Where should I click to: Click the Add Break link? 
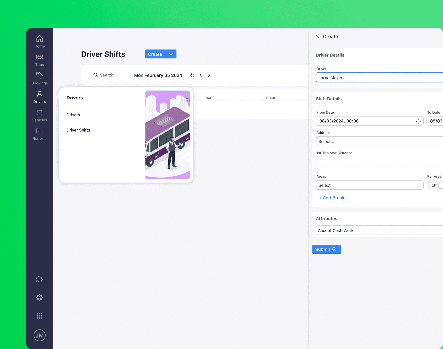[x=332, y=198]
